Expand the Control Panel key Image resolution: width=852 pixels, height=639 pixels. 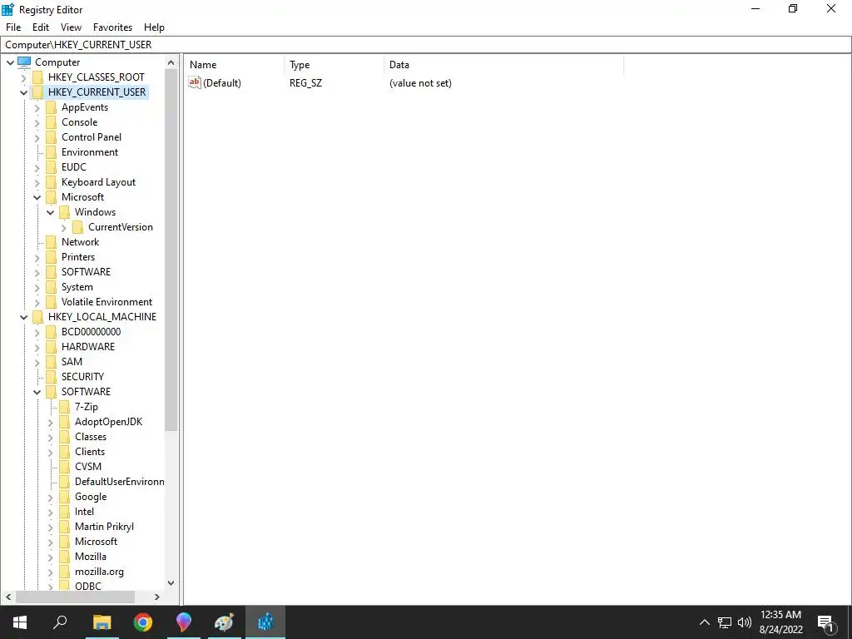pyautogui.click(x=37, y=137)
